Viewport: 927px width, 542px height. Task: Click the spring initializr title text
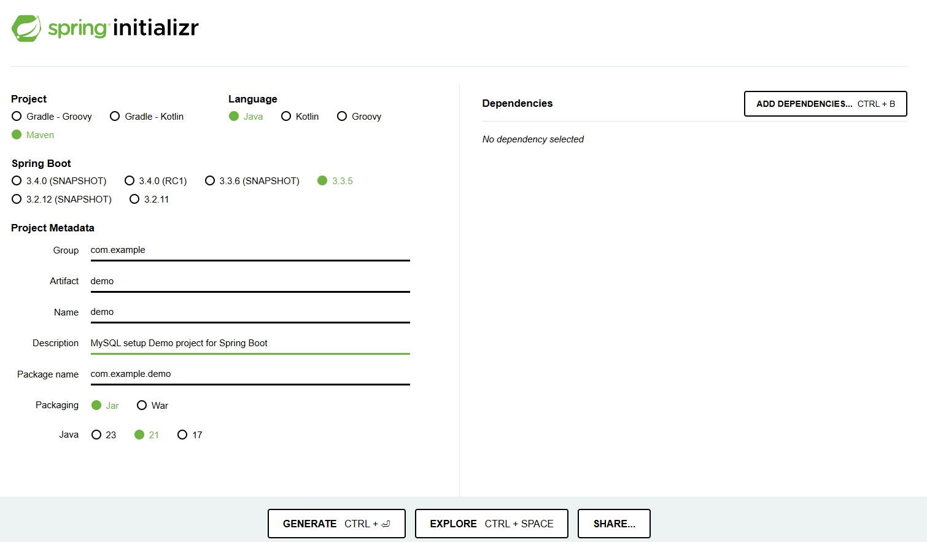click(123, 28)
